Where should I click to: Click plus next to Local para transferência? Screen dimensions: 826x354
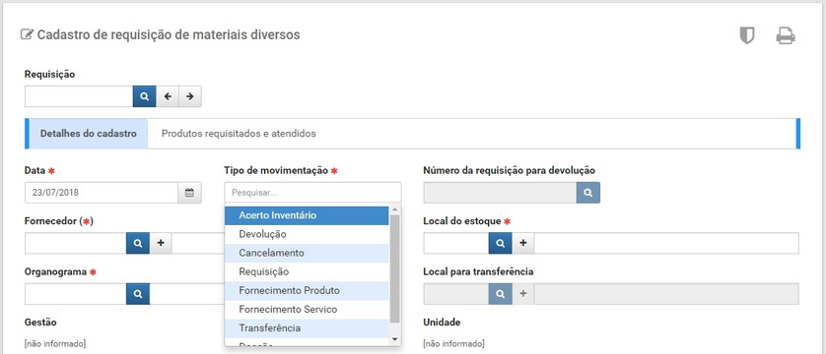[x=523, y=294]
